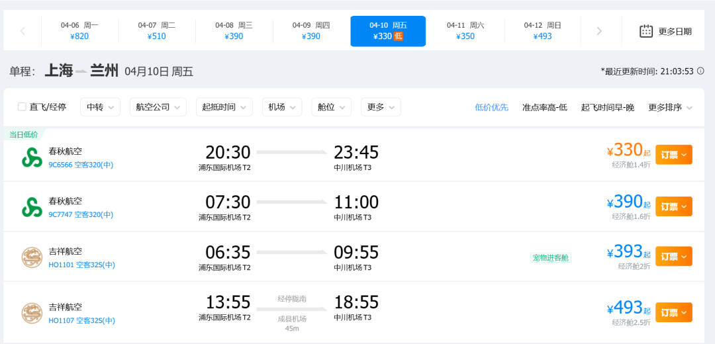This screenshot has width=715, height=344.
Task: Sort by 准点率高-低
Action: click(x=544, y=107)
